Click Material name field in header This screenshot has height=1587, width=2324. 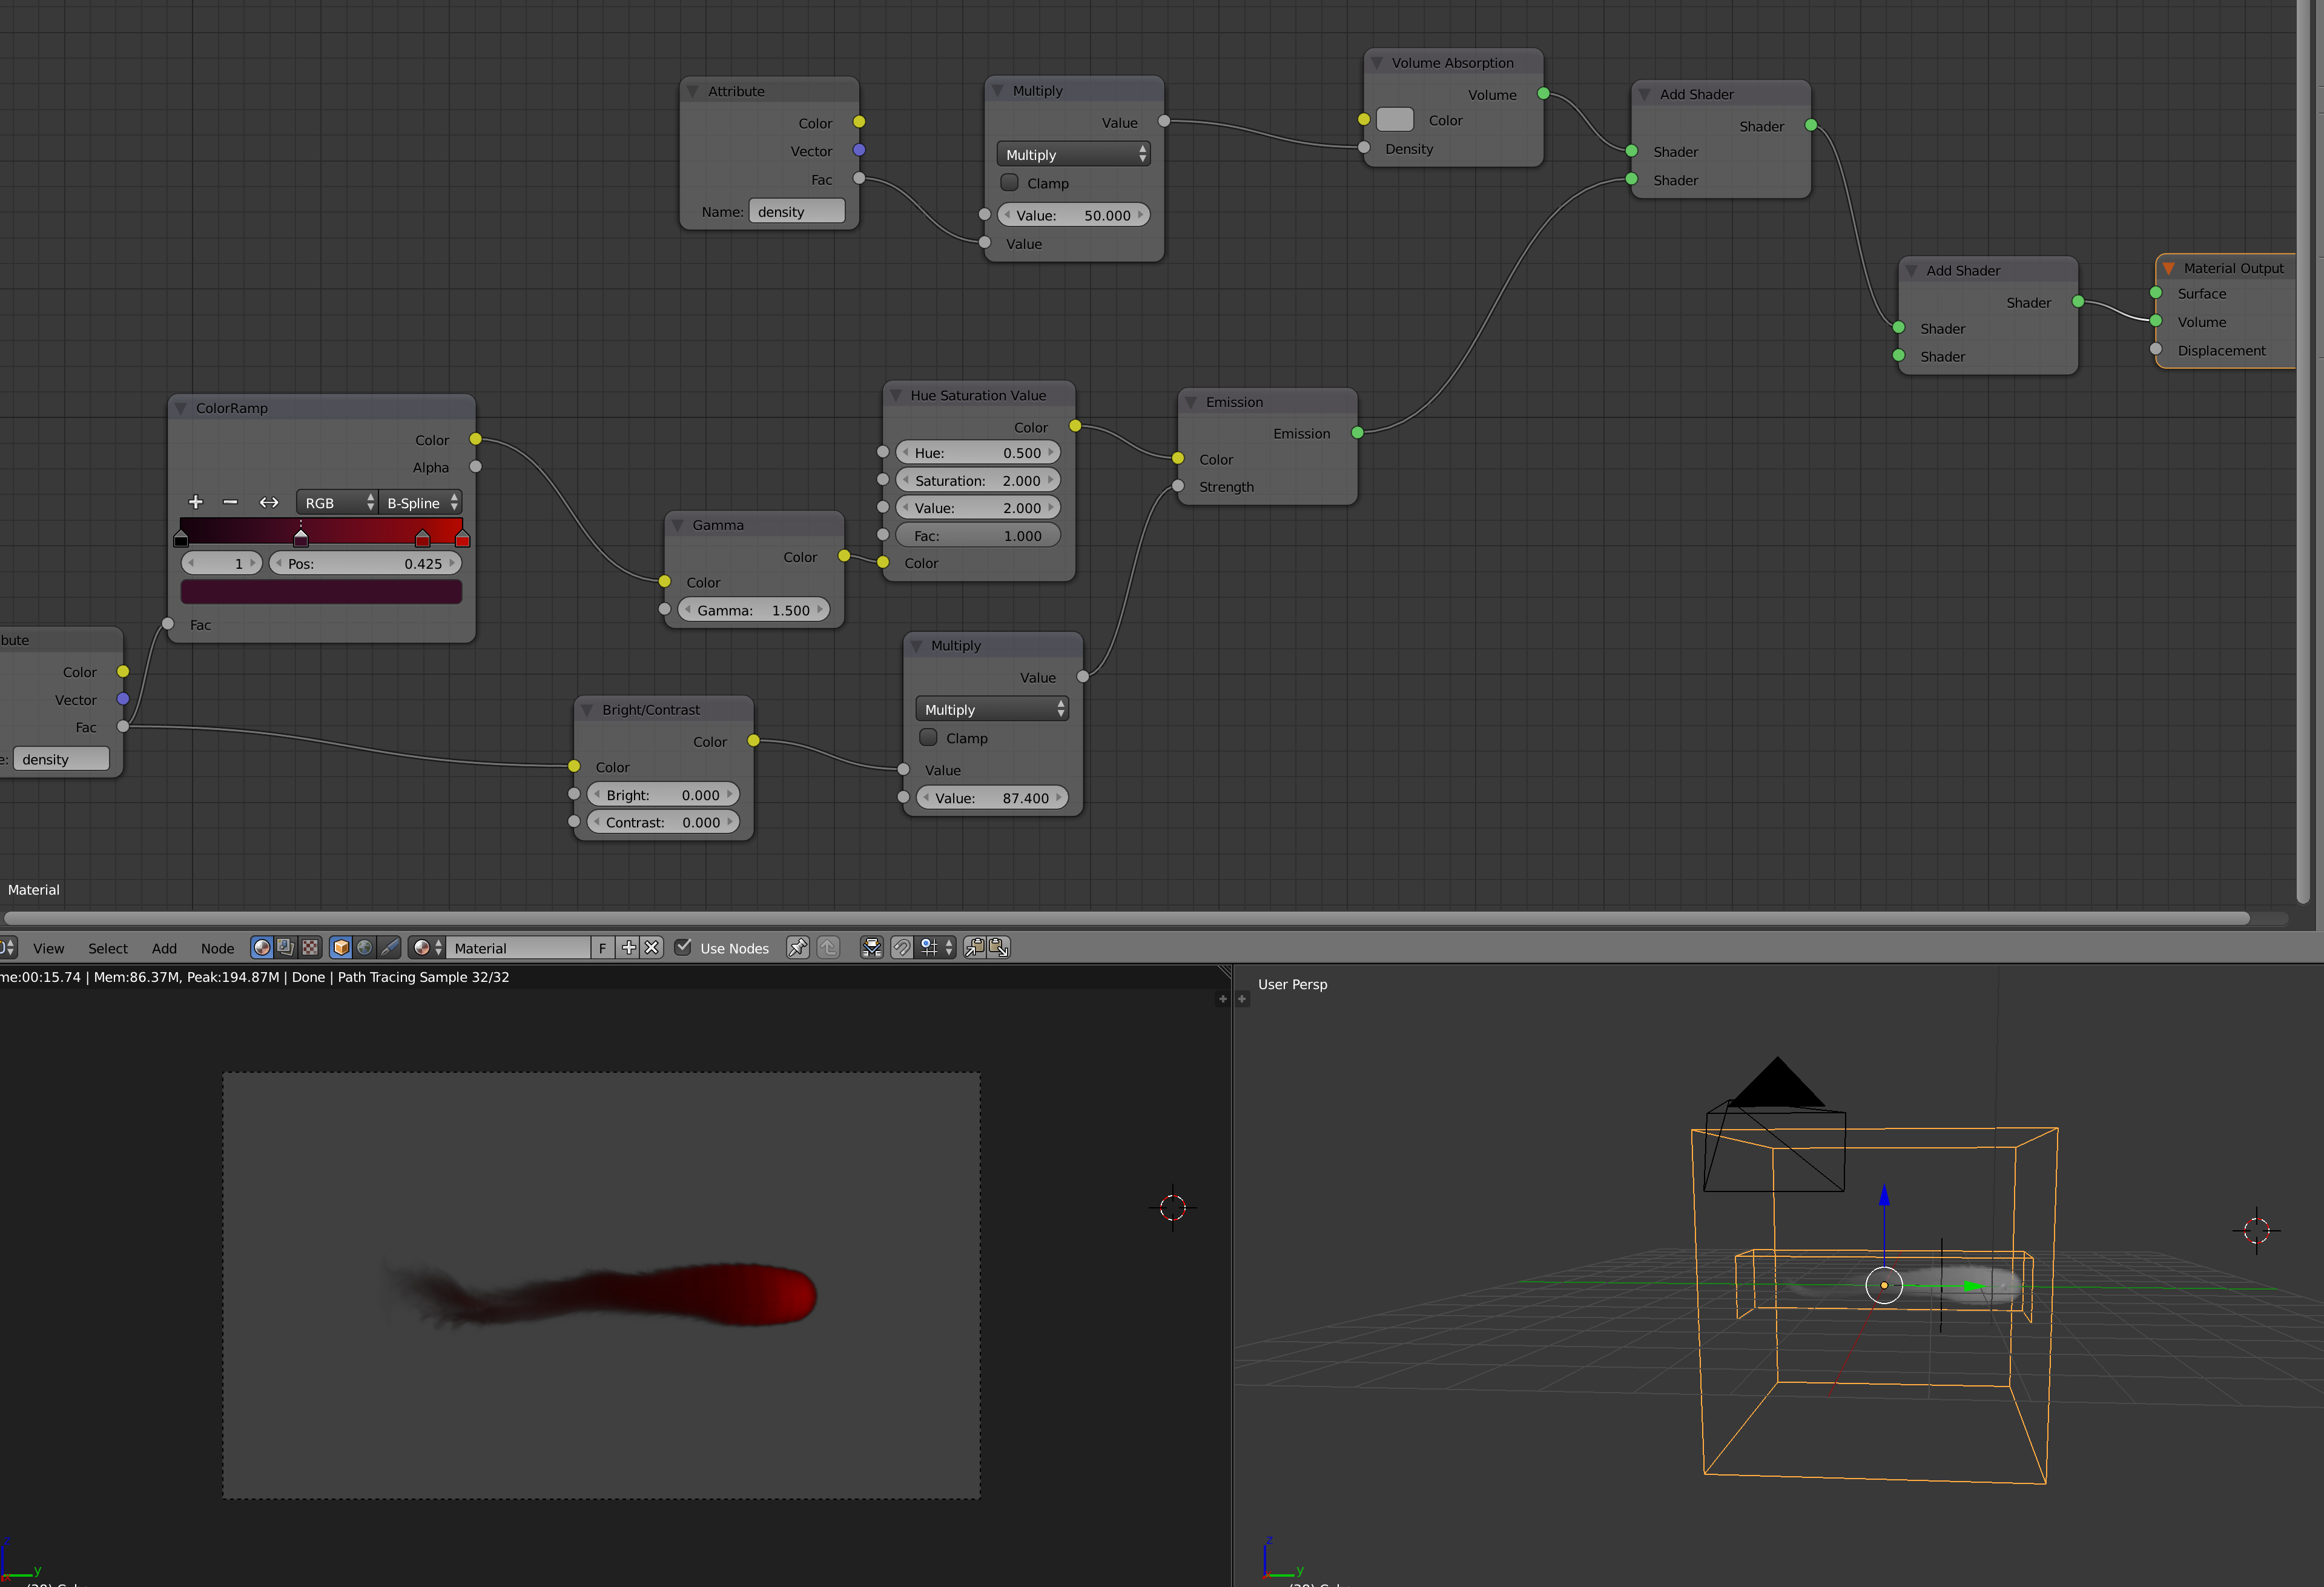coord(519,947)
